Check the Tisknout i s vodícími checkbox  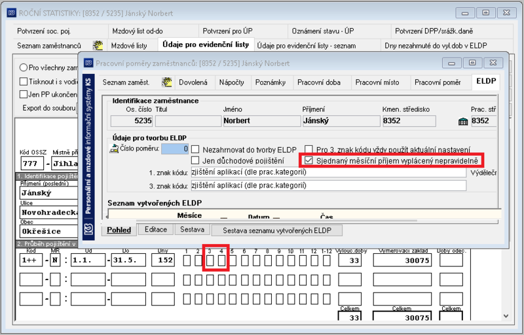point(24,81)
